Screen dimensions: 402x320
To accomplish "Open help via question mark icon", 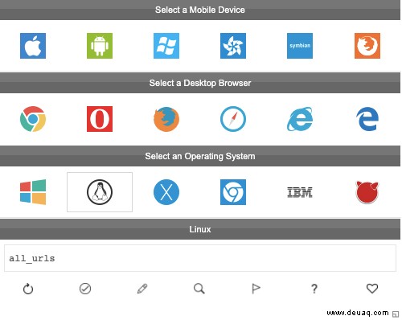I will click(x=314, y=289).
